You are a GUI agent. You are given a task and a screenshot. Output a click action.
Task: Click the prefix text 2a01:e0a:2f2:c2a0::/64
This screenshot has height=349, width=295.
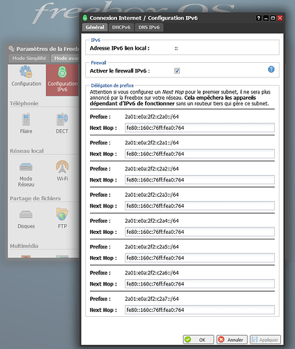tap(152, 117)
